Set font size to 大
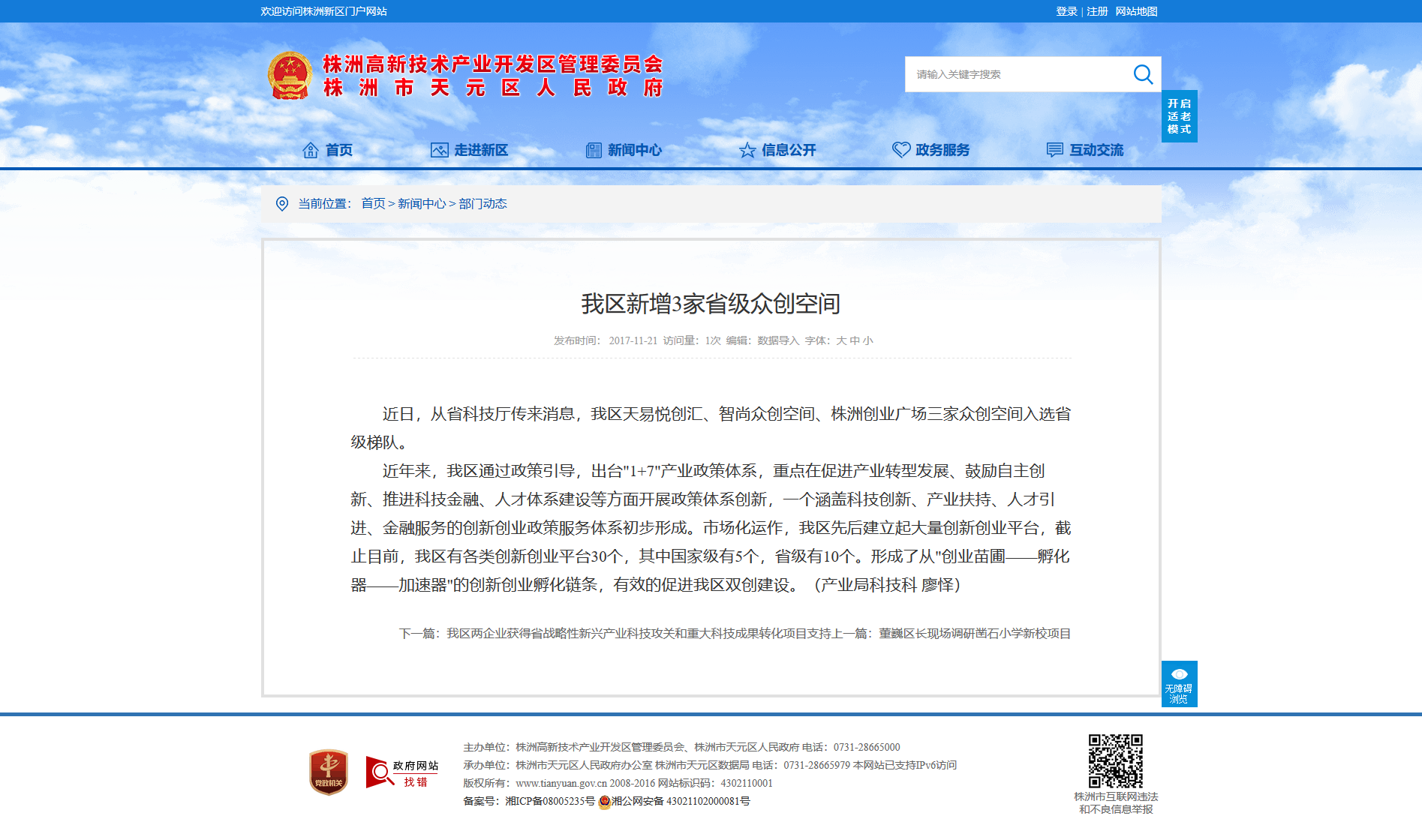Viewport: 1422px width, 831px height. (841, 340)
